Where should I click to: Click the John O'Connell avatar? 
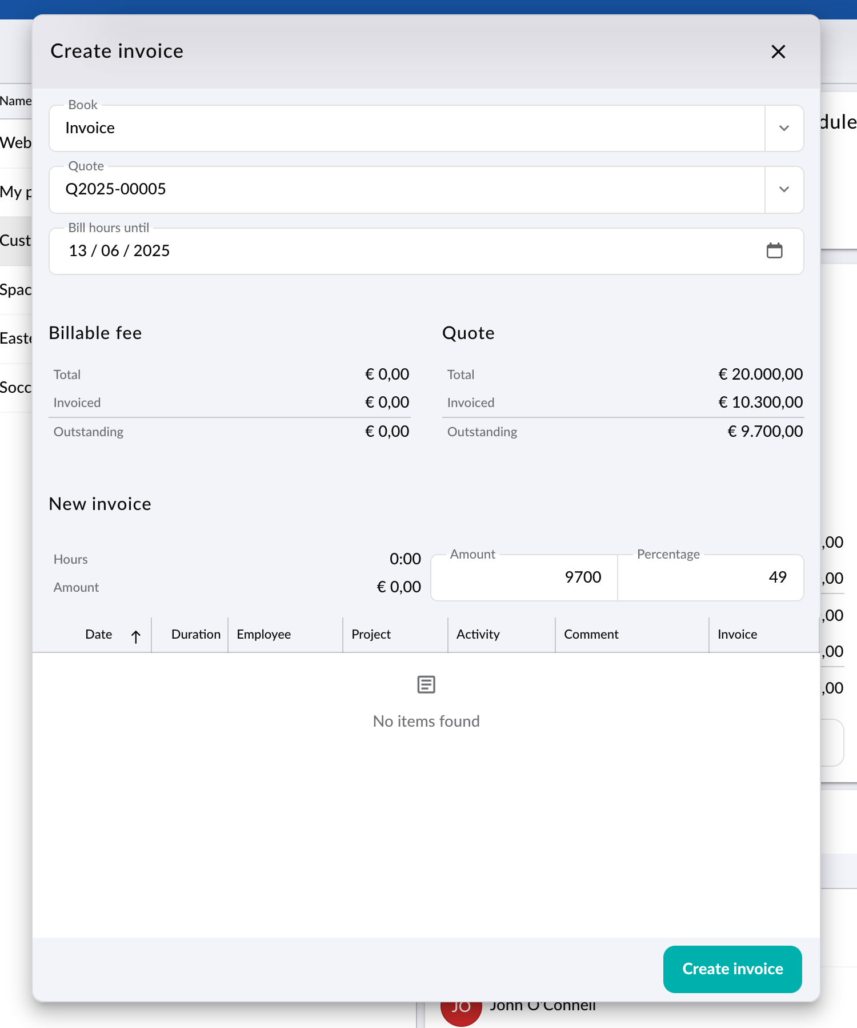(x=461, y=1014)
